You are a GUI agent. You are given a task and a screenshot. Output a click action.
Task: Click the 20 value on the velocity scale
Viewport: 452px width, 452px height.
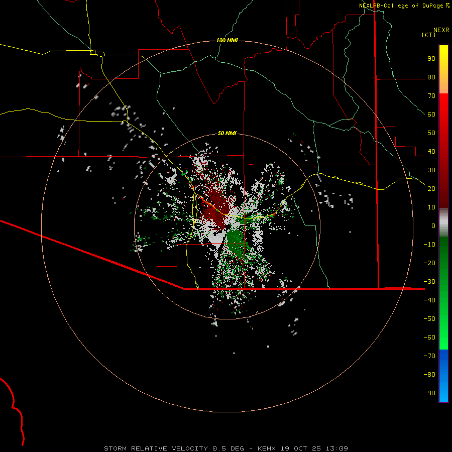pos(431,189)
